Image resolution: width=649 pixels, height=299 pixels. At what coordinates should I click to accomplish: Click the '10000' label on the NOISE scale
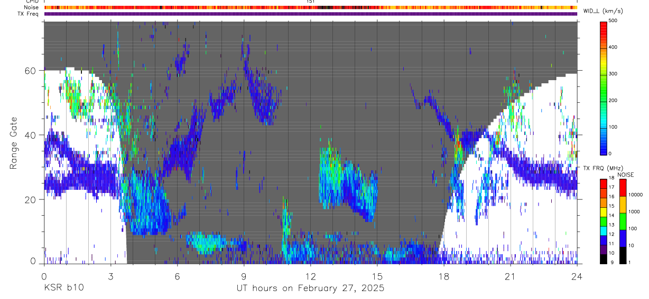636,195
